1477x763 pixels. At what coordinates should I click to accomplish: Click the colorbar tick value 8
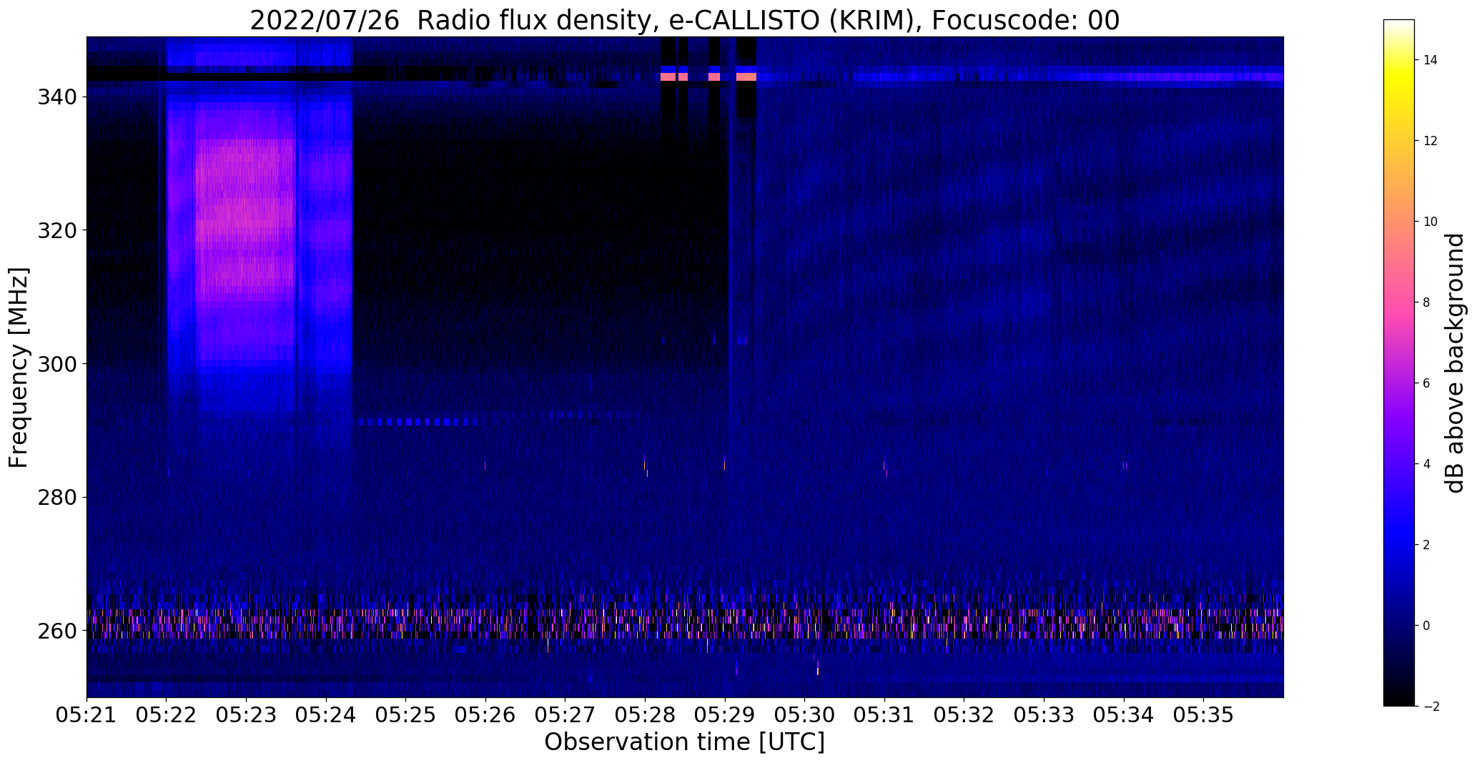pos(1426,302)
